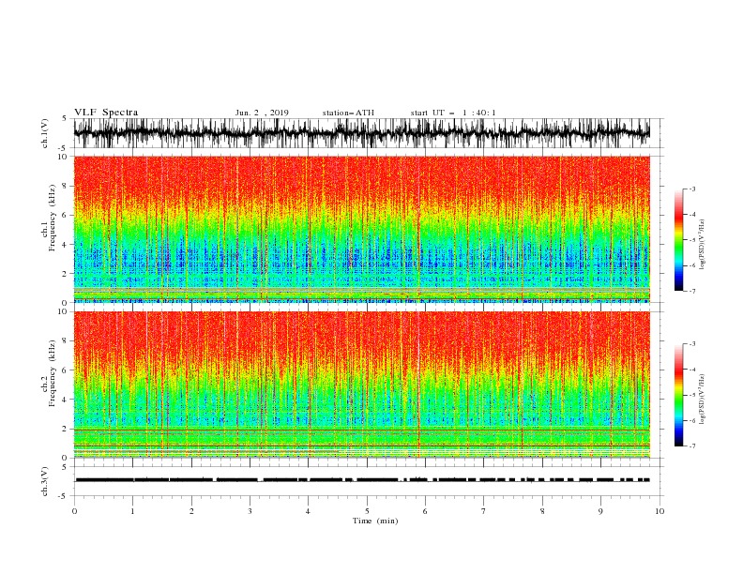The width and height of the screenshot is (743, 574).
Task: Click time-axis tick label "8"
Action: (x=542, y=511)
